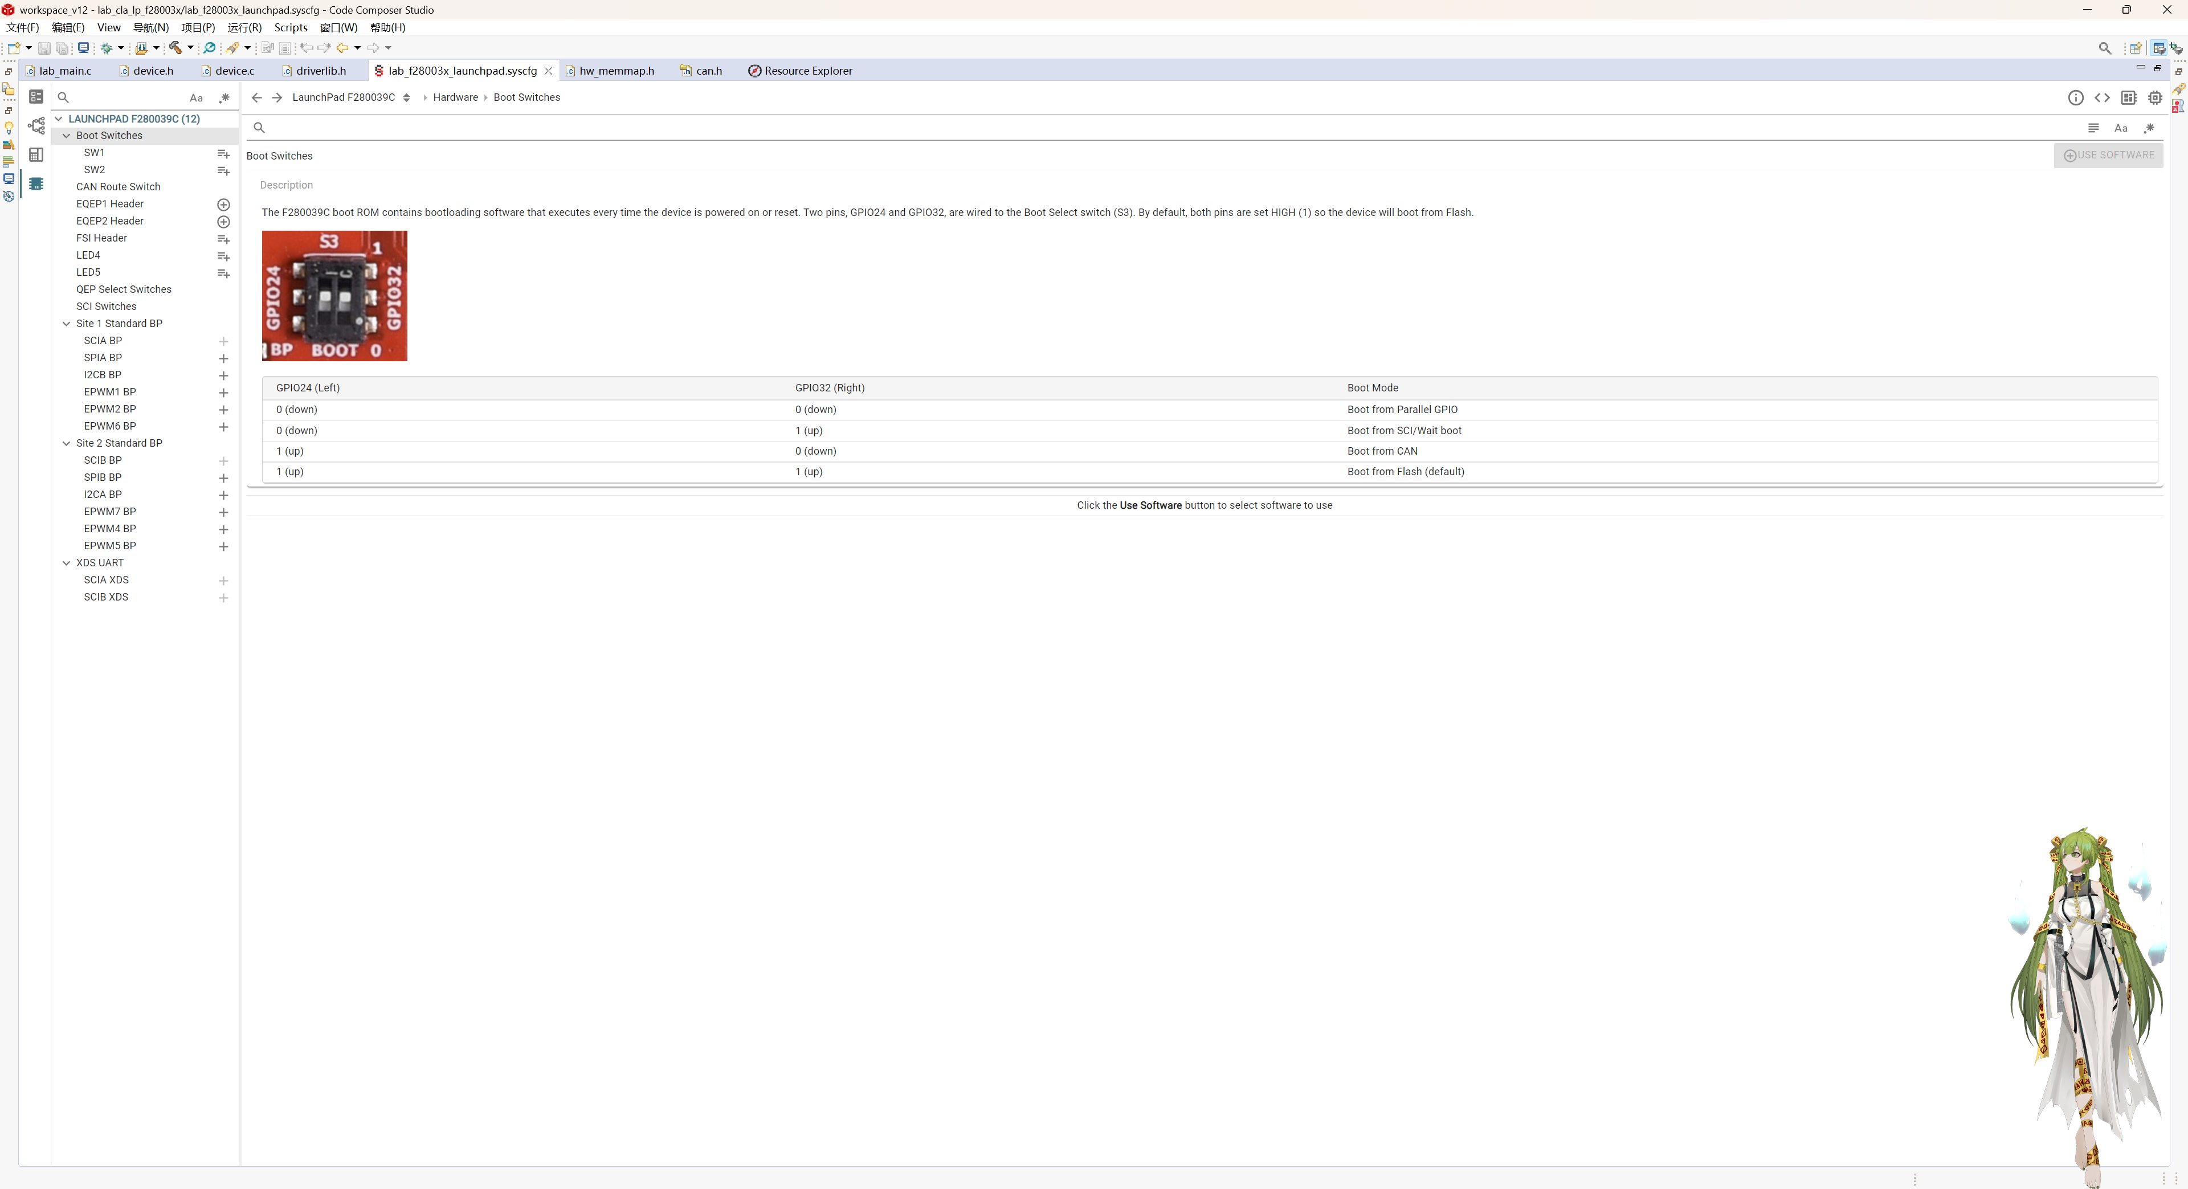Open the Scripts menu
Viewport: 2188px width, 1189px height.
291,27
